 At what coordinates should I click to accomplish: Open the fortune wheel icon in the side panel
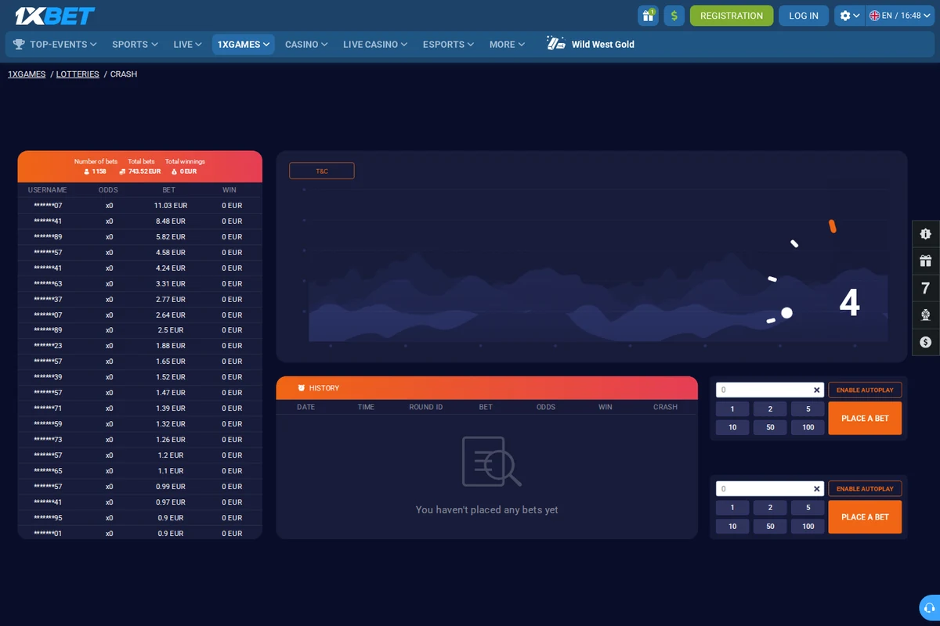click(x=926, y=315)
